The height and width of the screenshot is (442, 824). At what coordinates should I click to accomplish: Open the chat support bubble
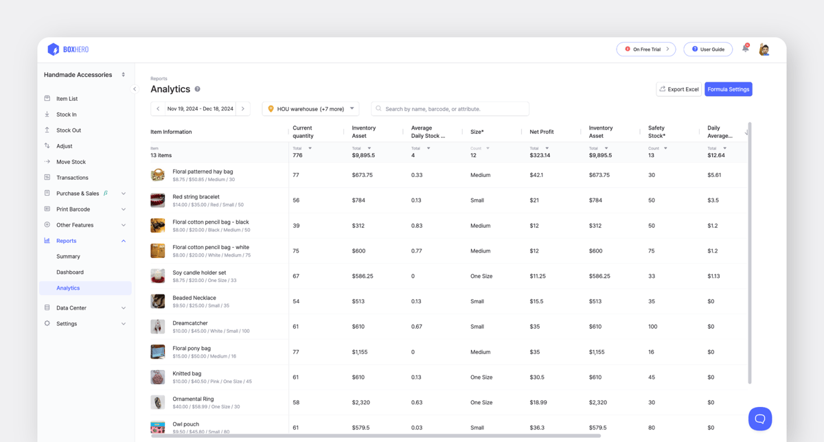tap(760, 419)
